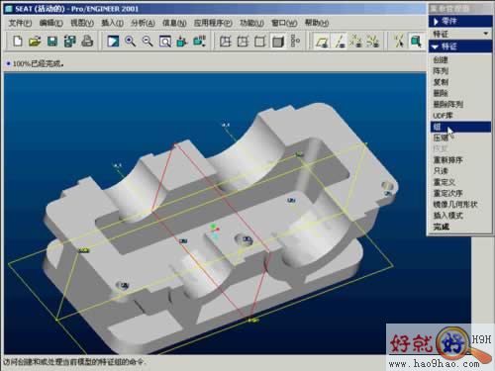Expand the 零件 section header
495x371 pixels.
pos(459,21)
